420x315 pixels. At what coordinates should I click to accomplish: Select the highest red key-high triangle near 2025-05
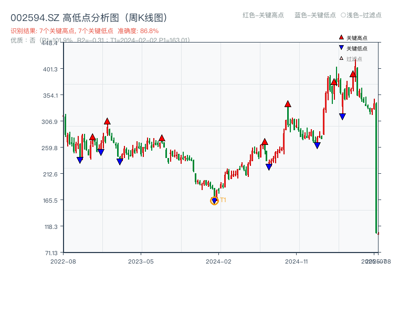coord(353,74)
